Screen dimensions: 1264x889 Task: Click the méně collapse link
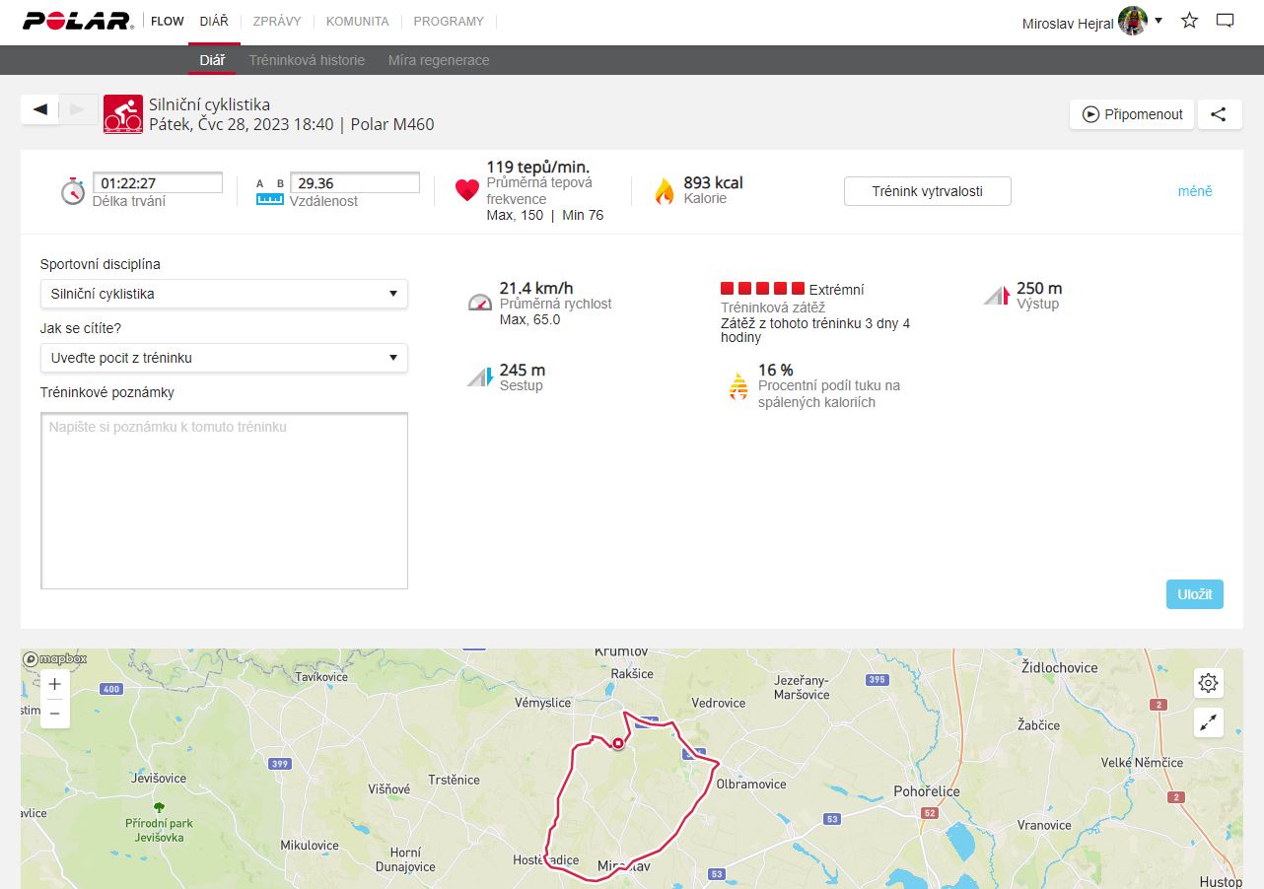point(1195,191)
